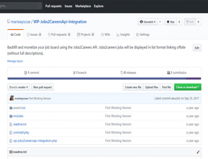Click the file icon beside wp-jobs2careersapi-integration.php
Image resolution: width=208 pixels, height=159 pixels.
pos(11,141)
